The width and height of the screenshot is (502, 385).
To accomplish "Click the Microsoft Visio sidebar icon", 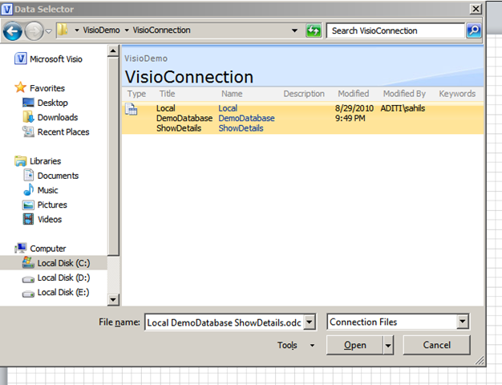I will [x=21, y=59].
